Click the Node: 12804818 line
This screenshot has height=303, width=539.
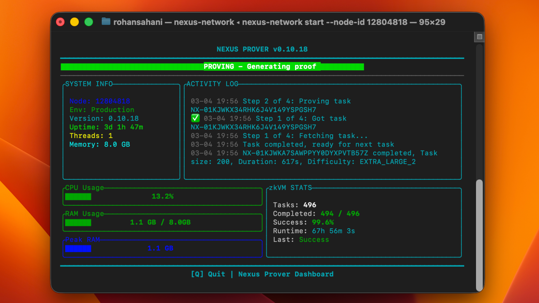pos(100,101)
